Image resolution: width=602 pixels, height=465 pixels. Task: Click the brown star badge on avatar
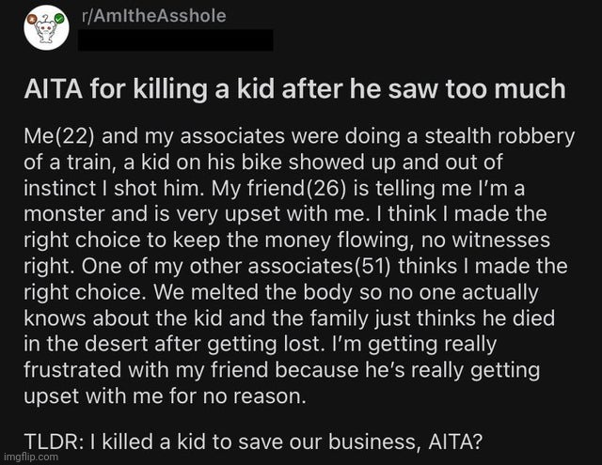pyautogui.click(x=34, y=19)
